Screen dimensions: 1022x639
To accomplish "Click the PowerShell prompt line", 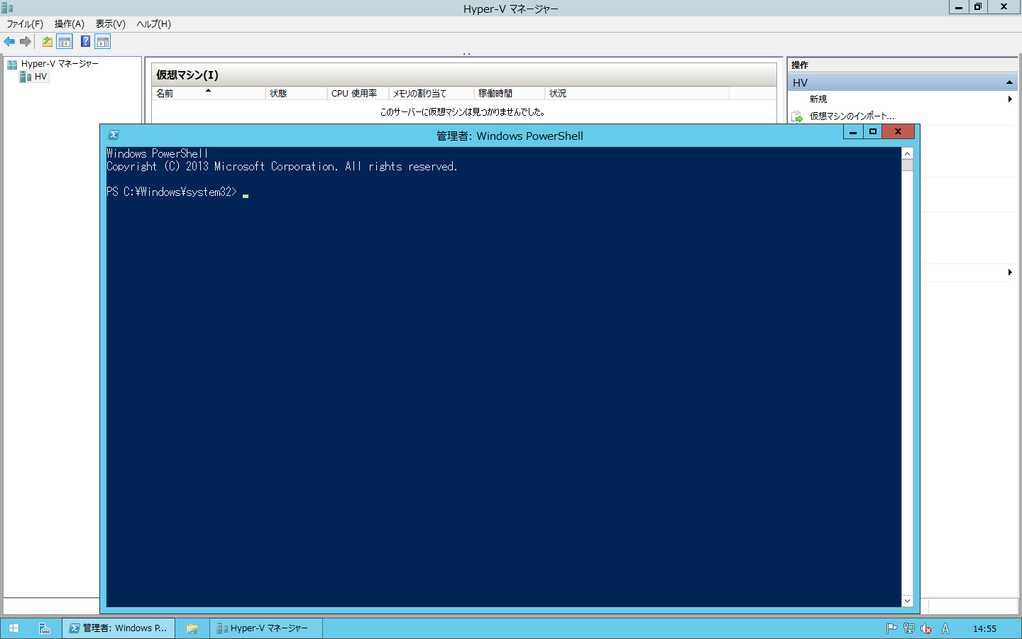I will (172, 192).
